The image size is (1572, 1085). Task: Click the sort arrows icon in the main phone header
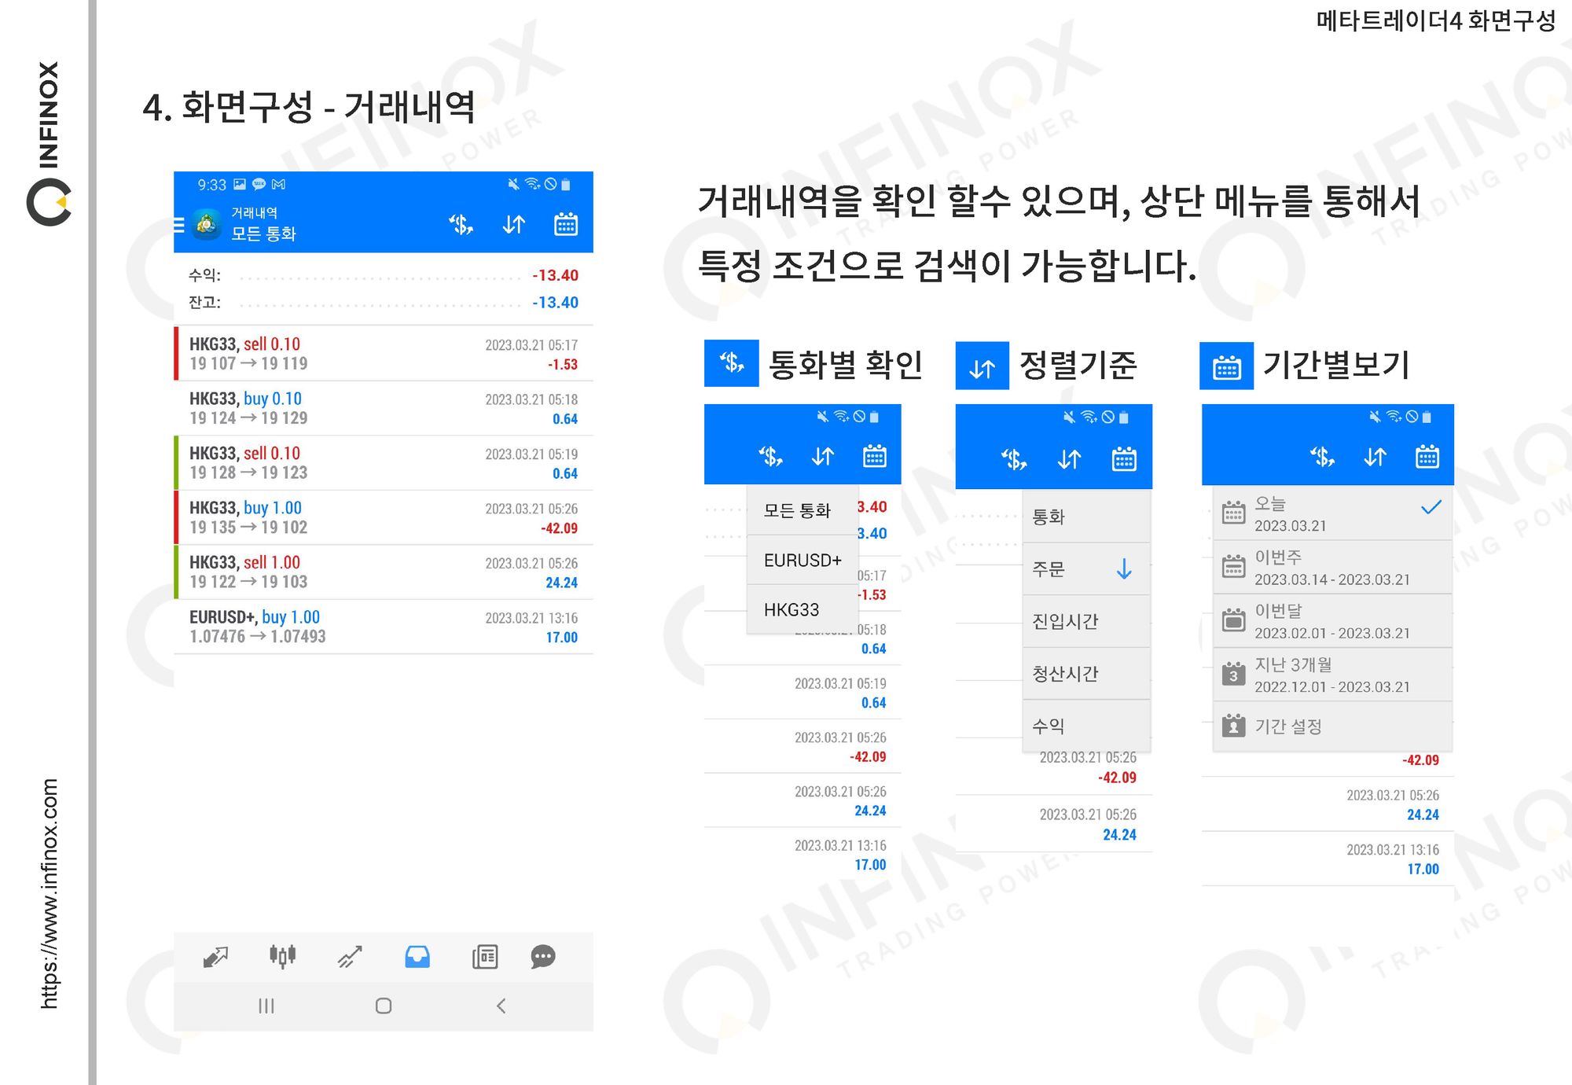click(x=514, y=225)
